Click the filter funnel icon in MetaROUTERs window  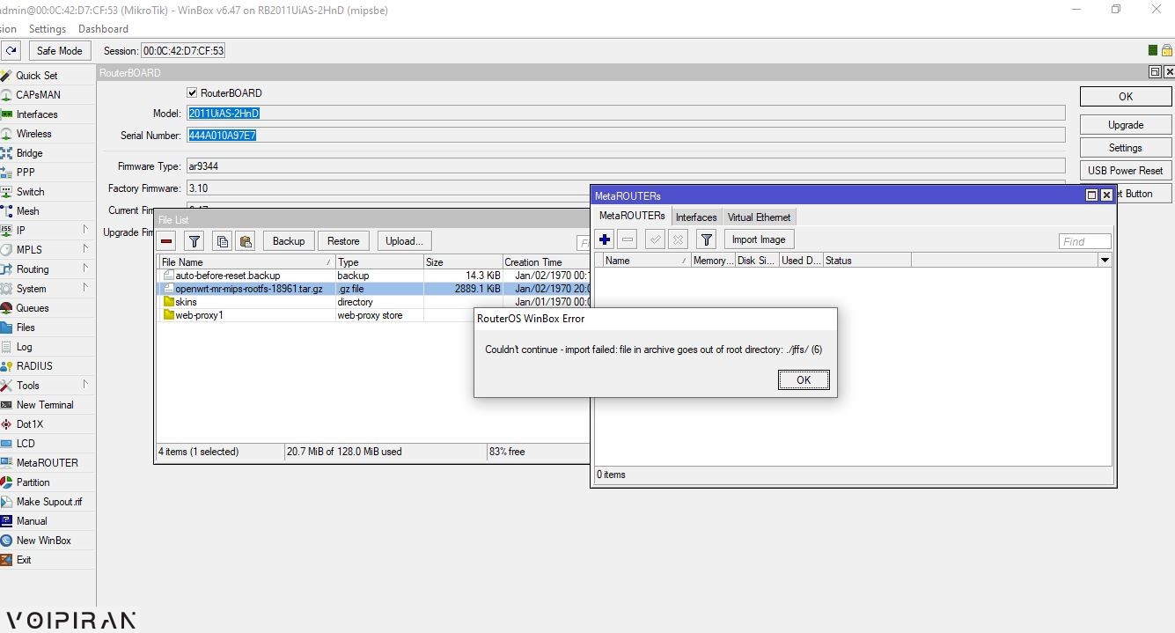pyautogui.click(x=706, y=239)
